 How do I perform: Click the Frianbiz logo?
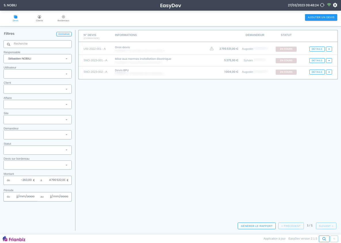[14, 239]
